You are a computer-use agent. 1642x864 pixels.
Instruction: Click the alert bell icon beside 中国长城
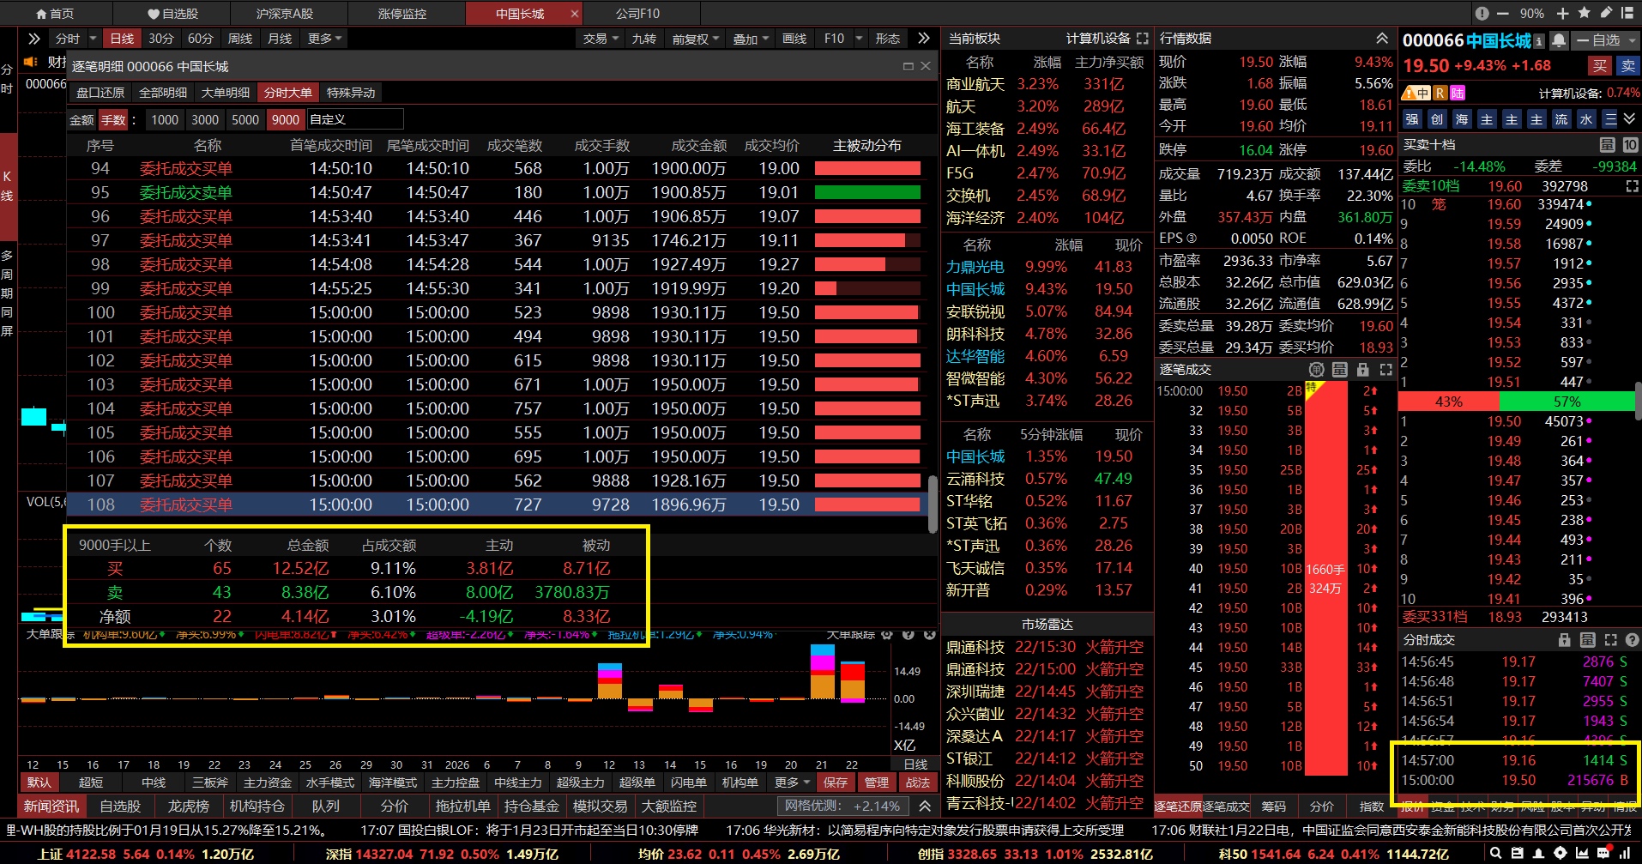click(1558, 40)
